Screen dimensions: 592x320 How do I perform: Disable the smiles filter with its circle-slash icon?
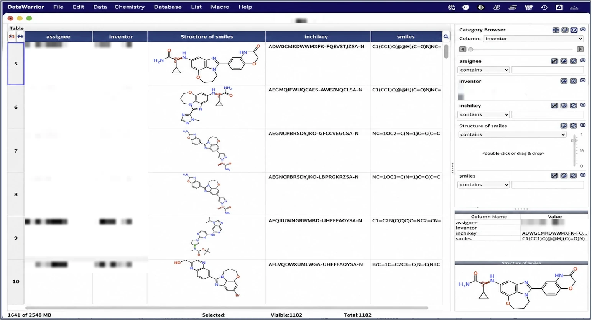point(573,176)
